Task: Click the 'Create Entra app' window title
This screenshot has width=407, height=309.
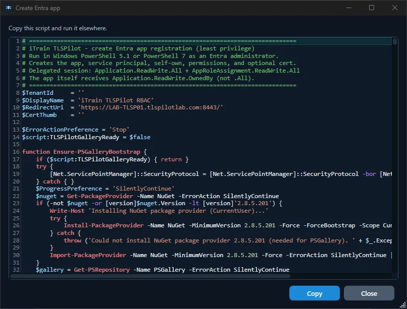Action: (38, 8)
